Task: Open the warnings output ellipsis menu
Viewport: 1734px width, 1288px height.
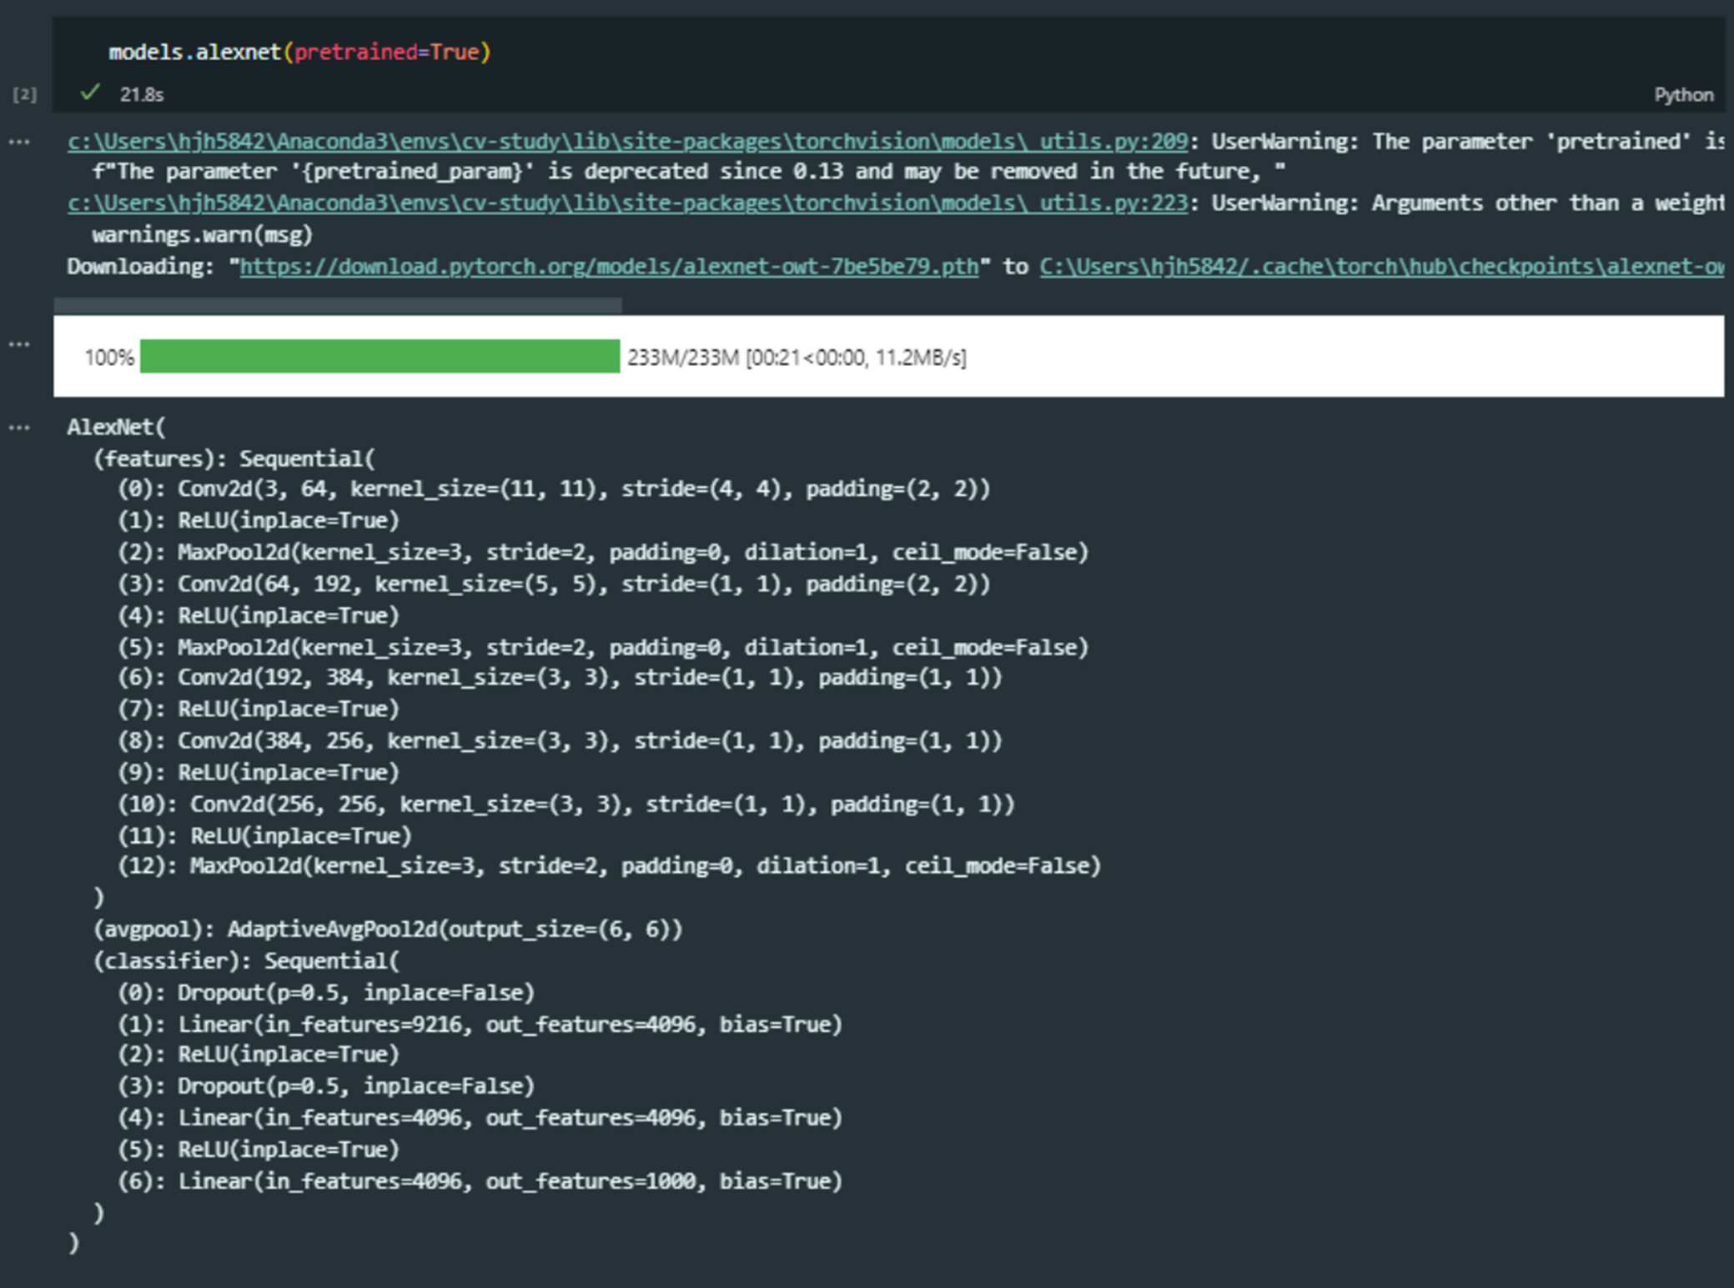Action: coord(19,142)
